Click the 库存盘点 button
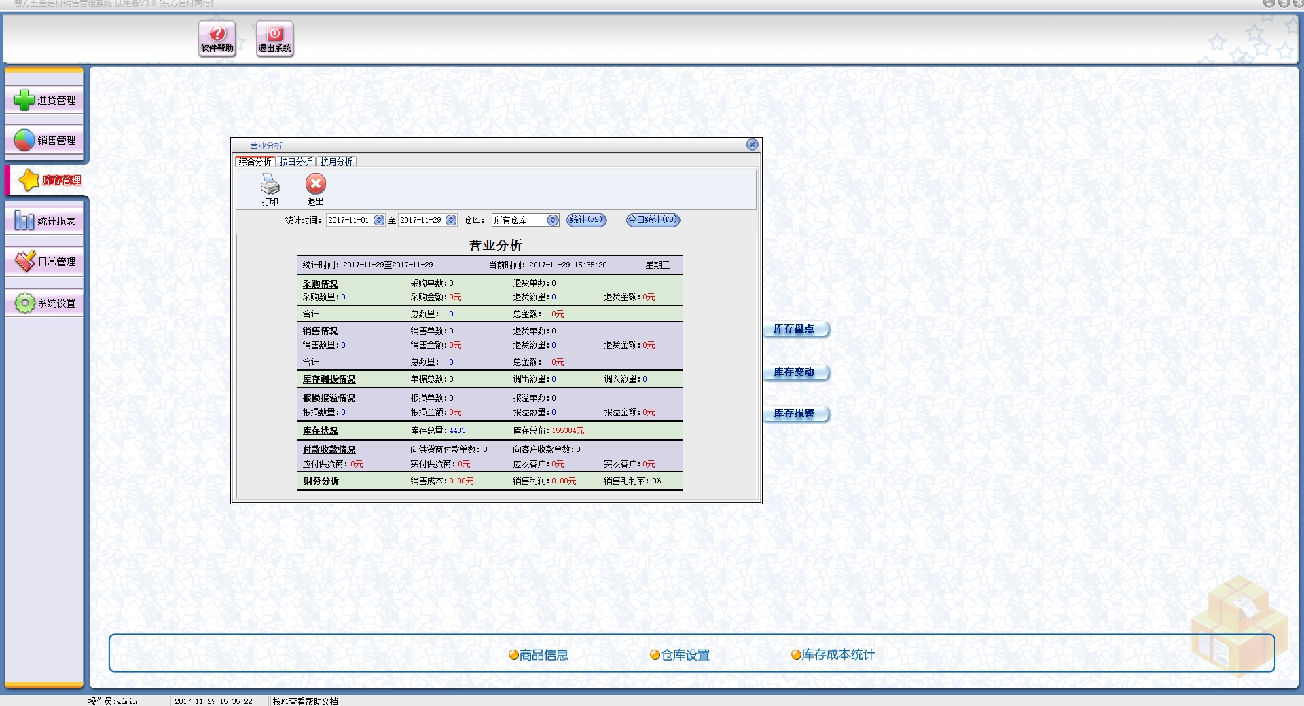 [795, 329]
